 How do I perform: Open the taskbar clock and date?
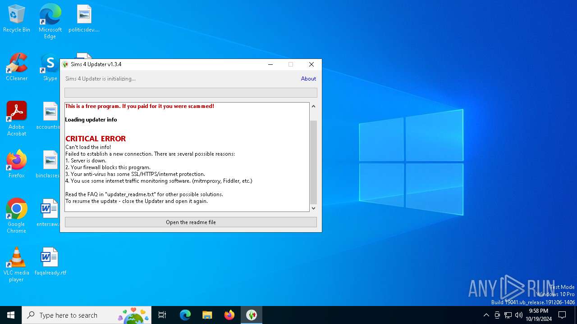coord(539,315)
